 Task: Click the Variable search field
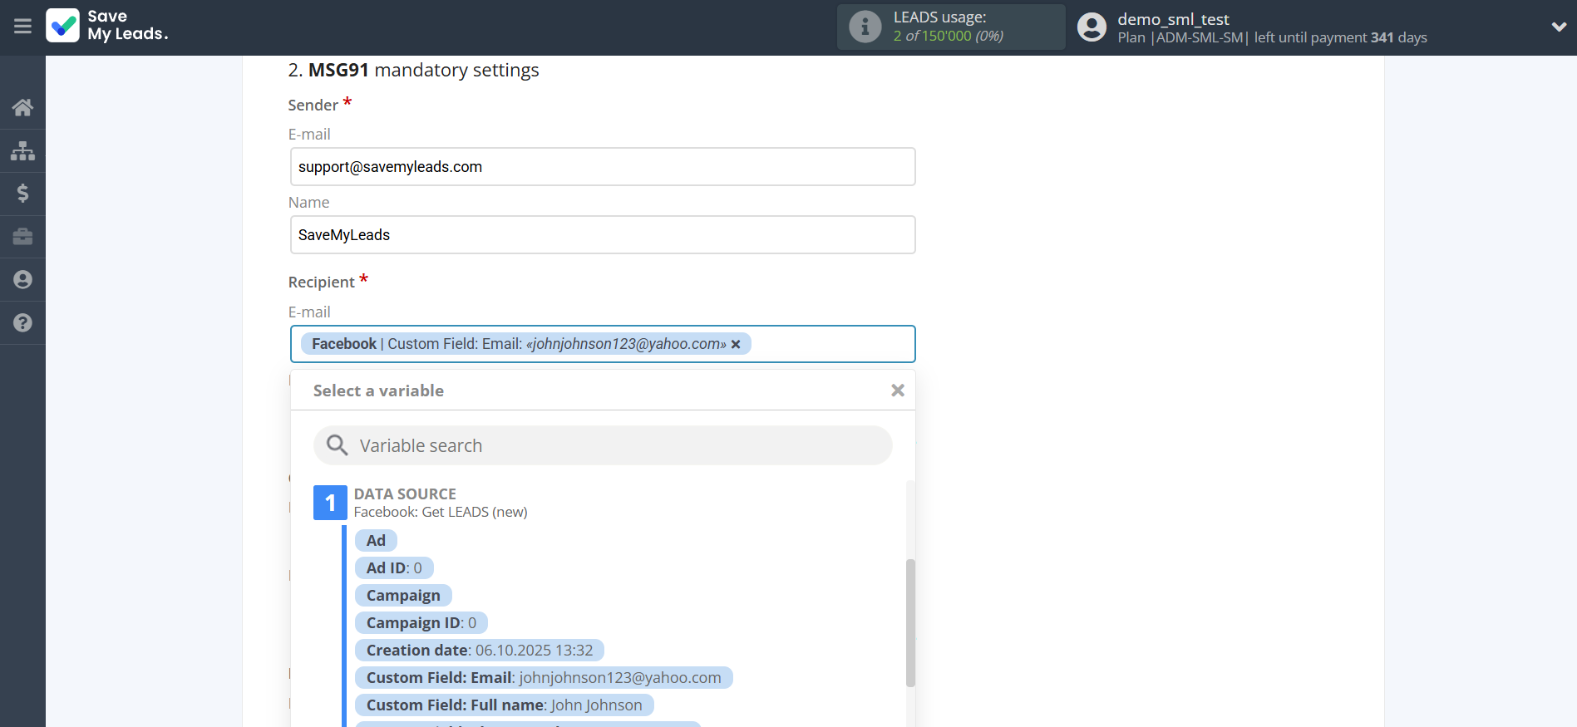(x=603, y=445)
